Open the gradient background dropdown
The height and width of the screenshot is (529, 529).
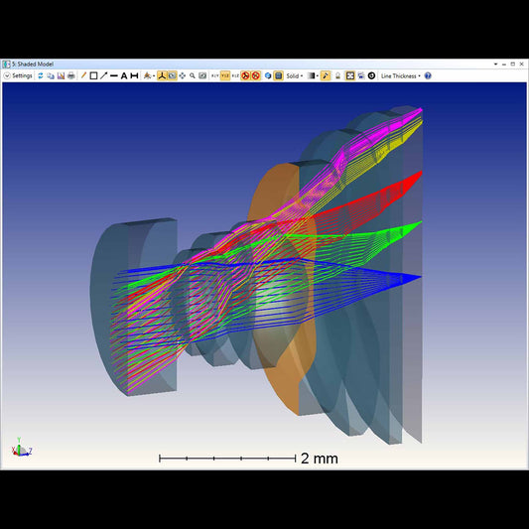coord(313,75)
